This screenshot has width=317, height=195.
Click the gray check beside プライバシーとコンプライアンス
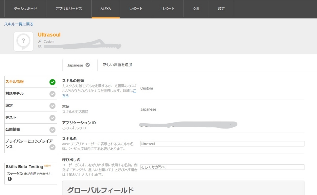tap(52, 147)
